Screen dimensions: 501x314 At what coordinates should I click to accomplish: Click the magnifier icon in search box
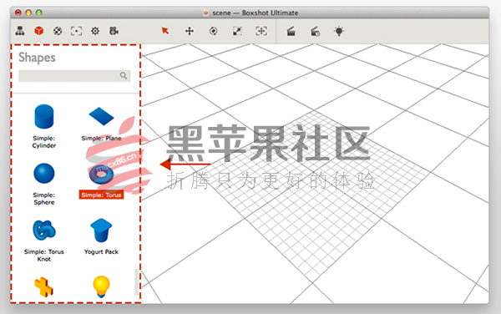pos(124,76)
